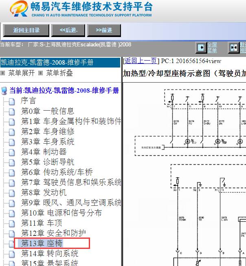Open 第4章 制动器
Image resolution: width=246 pixels, height=266 pixels.
(44, 152)
